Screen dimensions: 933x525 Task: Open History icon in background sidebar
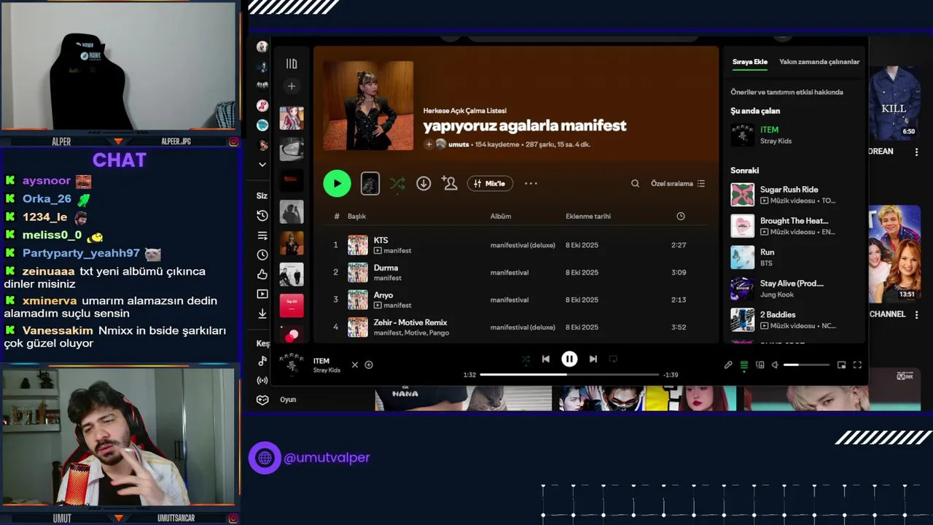tap(262, 216)
